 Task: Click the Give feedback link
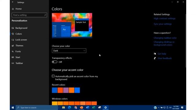(x=164, y=58)
